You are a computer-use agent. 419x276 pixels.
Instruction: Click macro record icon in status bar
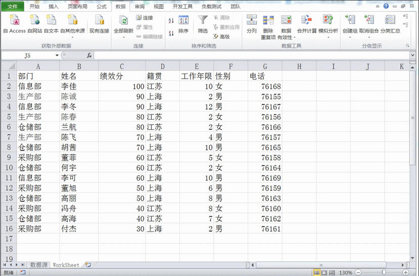(23, 272)
